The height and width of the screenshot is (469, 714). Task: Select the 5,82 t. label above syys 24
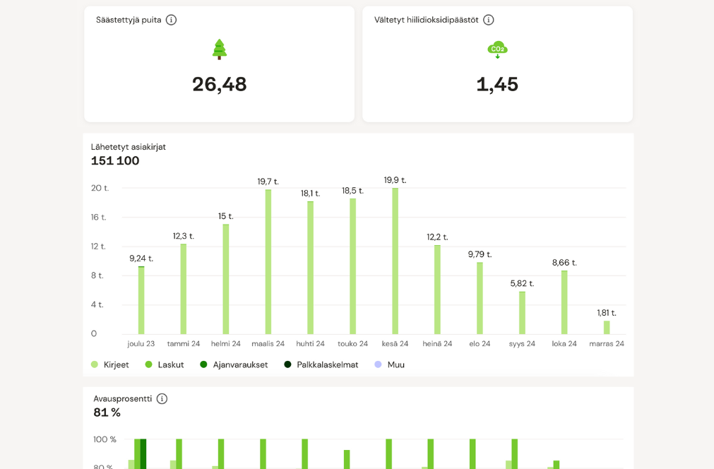point(522,283)
